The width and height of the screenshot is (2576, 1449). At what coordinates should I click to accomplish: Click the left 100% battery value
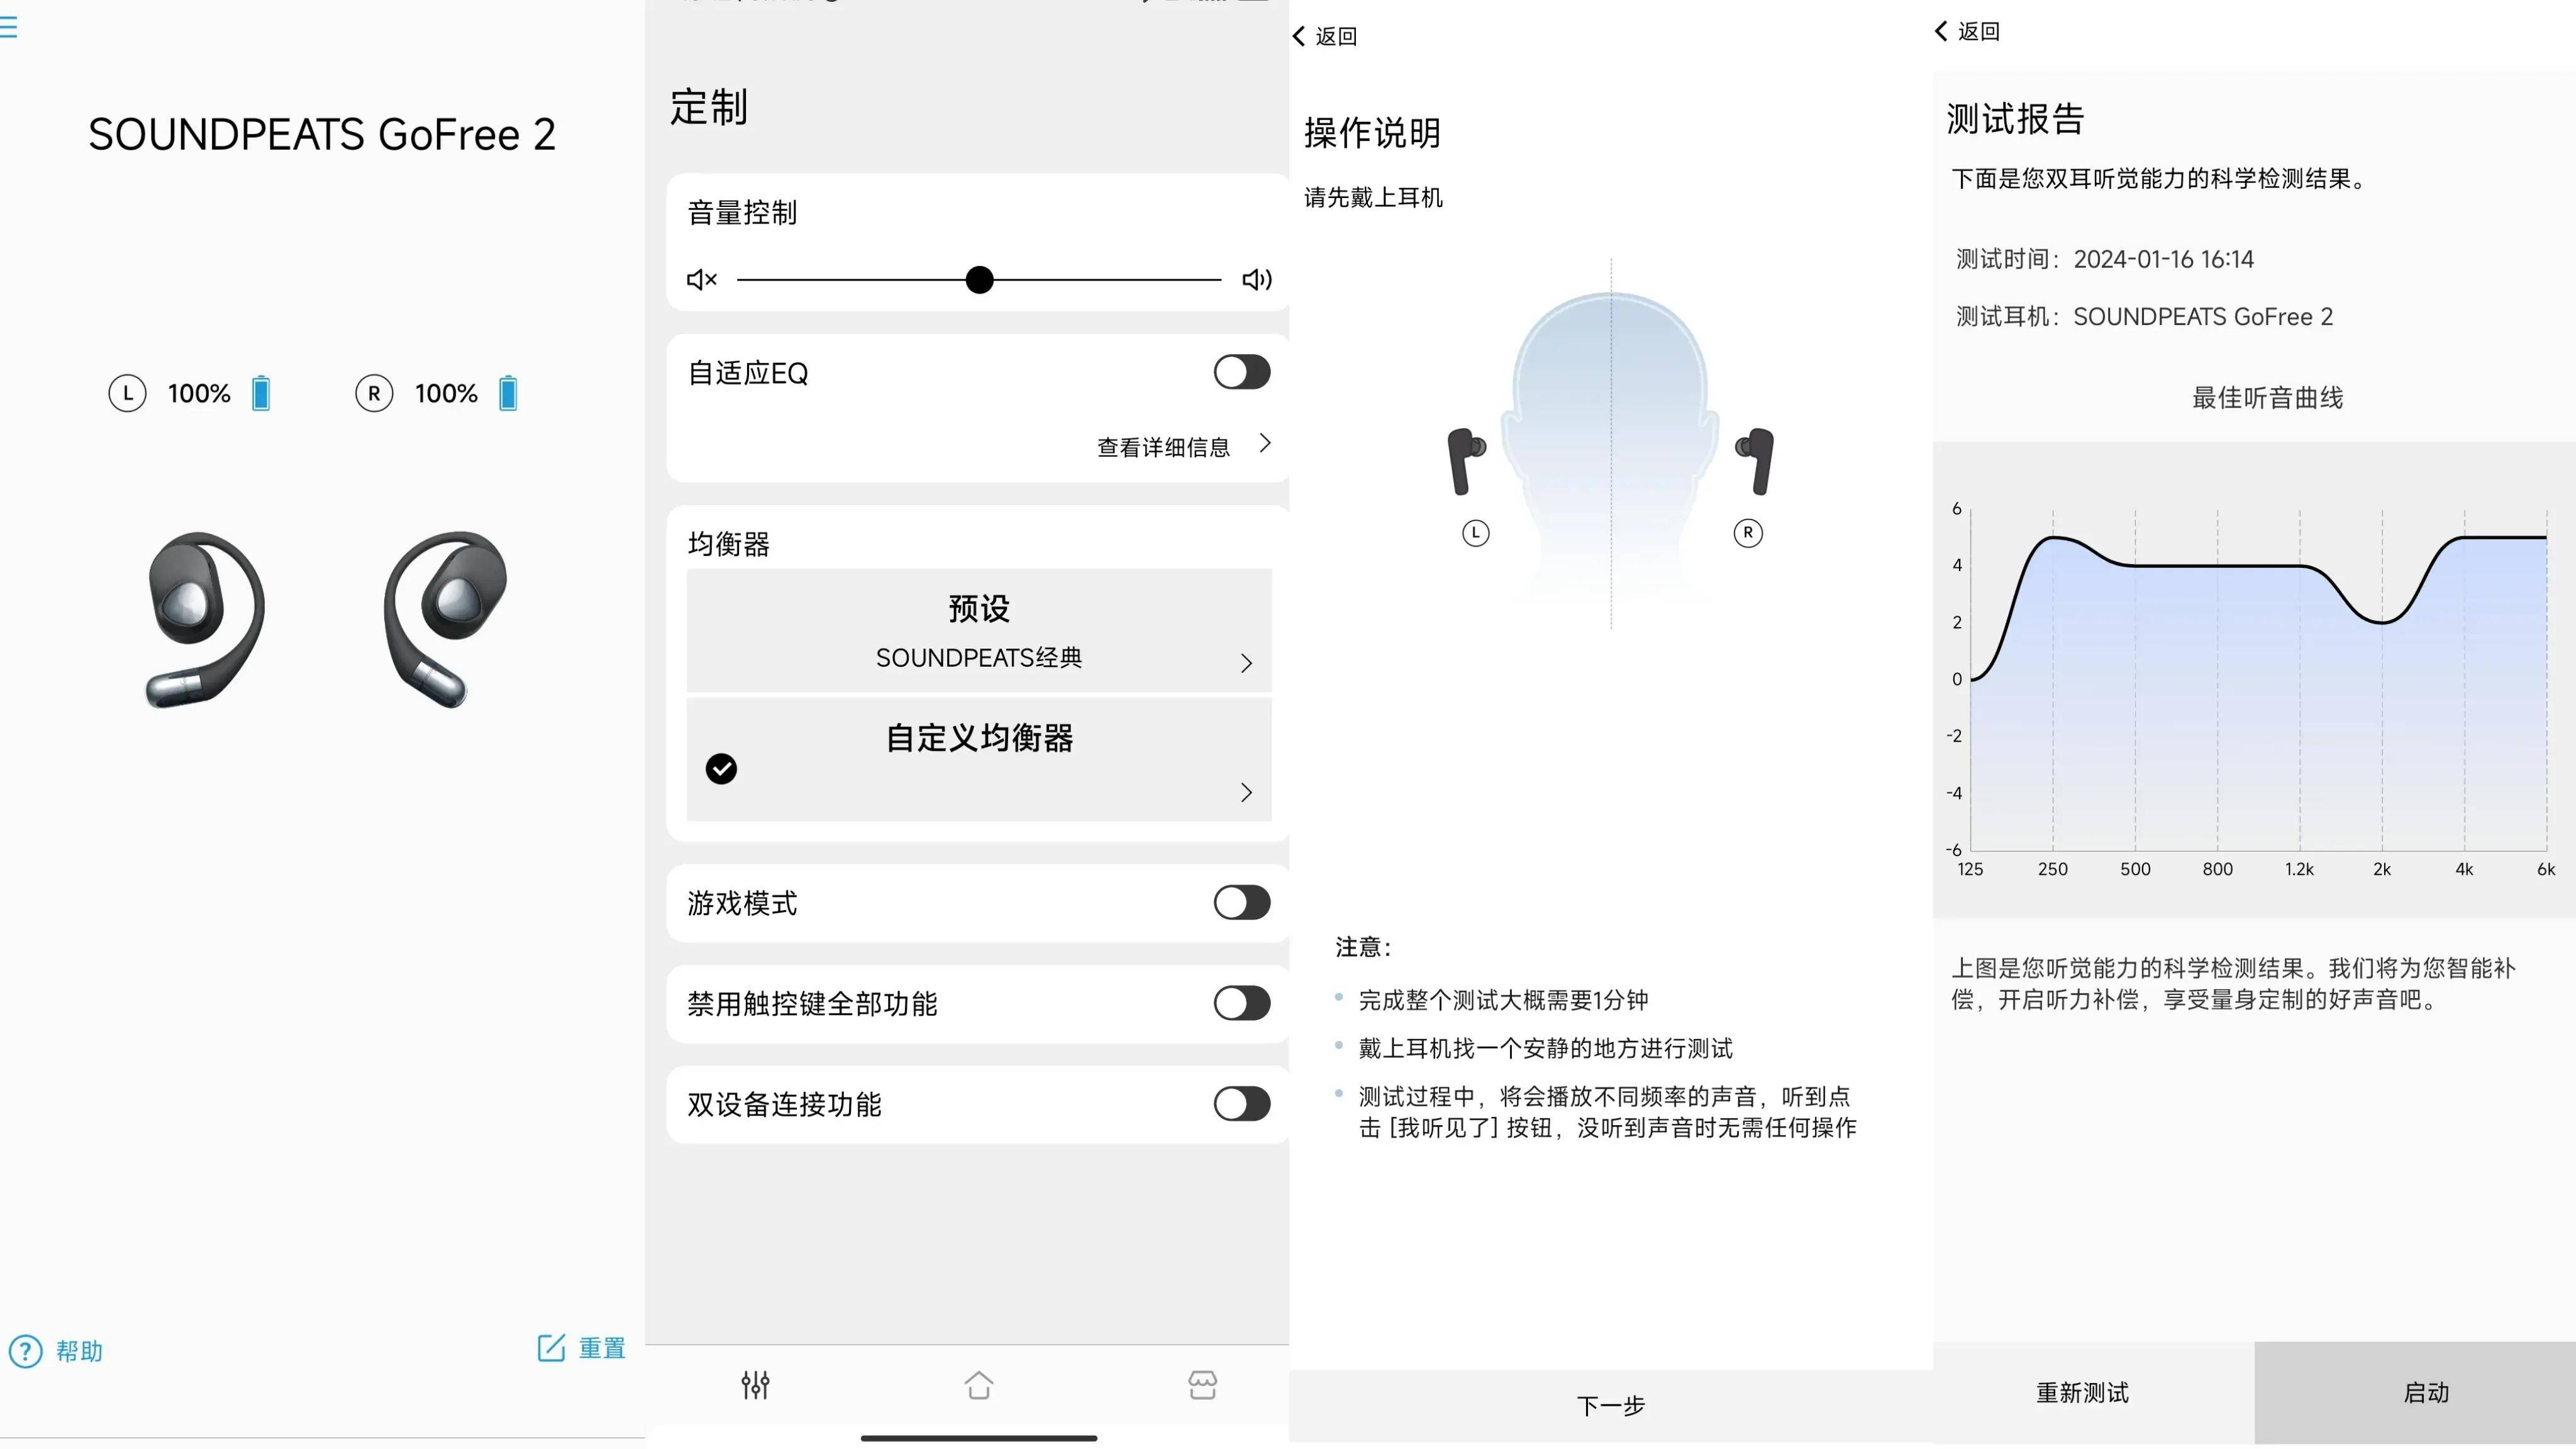tap(199, 393)
